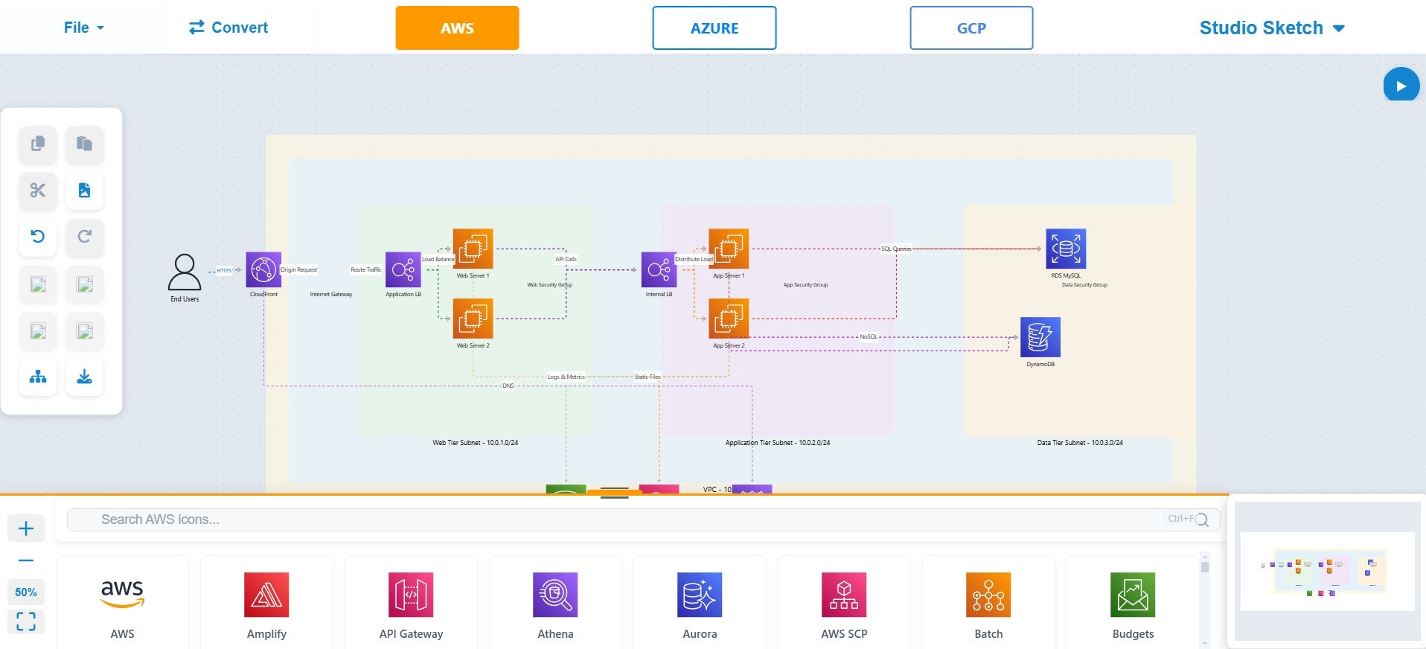Pick the Aurora icon in palette
Image resolution: width=1426 pixels, height=649 pixels.
click(700, 595)
